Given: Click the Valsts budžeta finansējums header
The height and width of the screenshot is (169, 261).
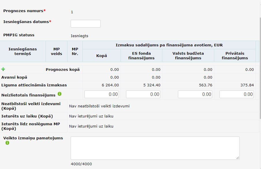Looking at the screenshot, I should (x=188, y=56).
